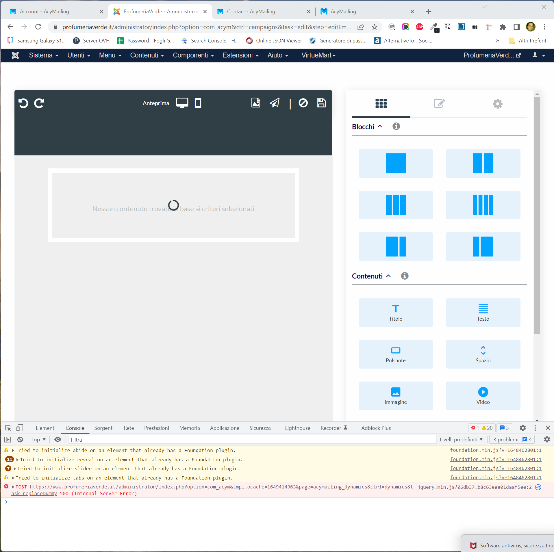The height and width of the screenshot is (552, 554).
Task: Pick the Video content element
Action: pyautogui.click(x=483, y=396)
